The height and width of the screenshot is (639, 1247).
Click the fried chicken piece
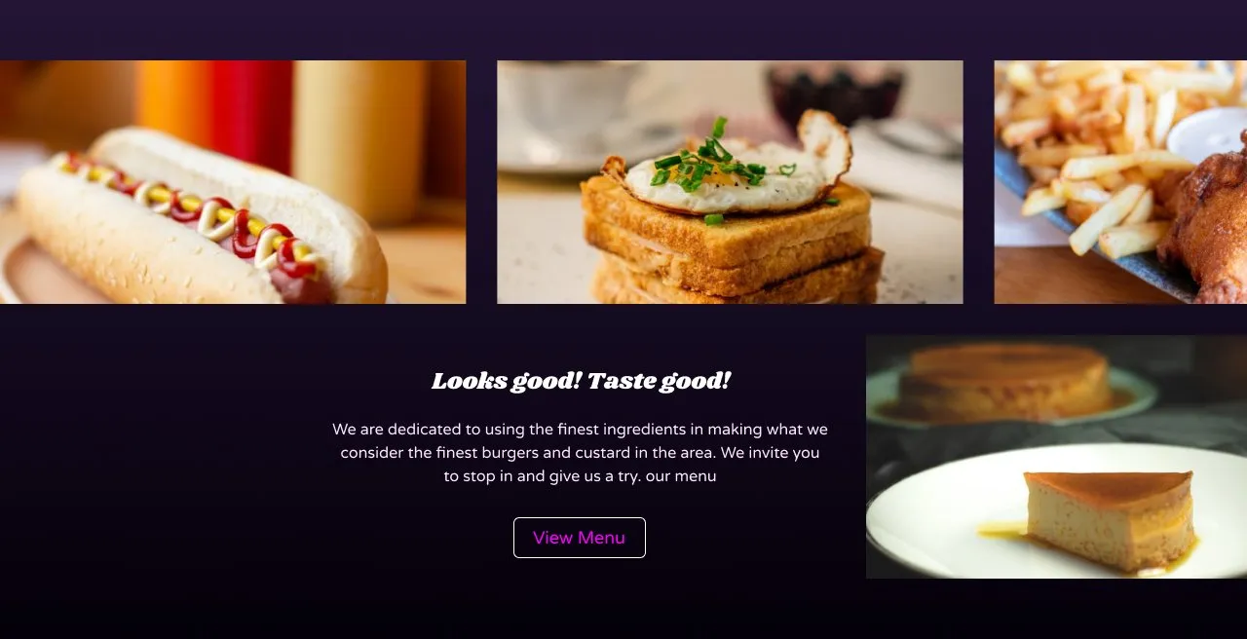coord(1207,226)
